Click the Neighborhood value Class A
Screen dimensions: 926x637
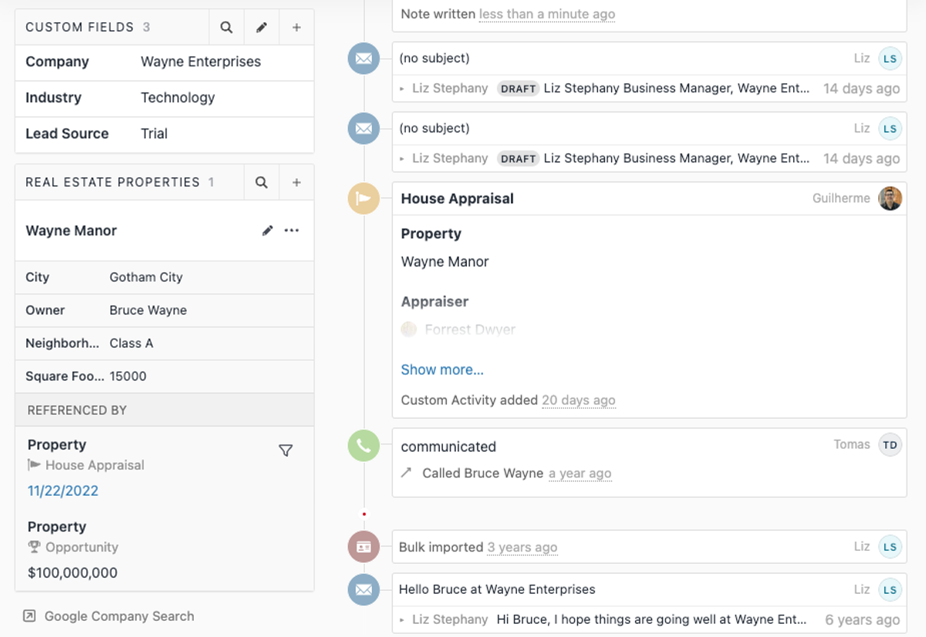131,343
